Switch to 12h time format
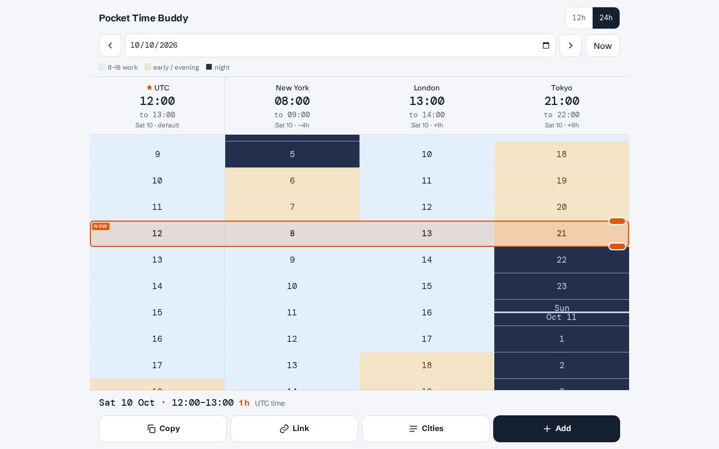The height and width of the screenshot is (449, 719). (x=579, y=18)
